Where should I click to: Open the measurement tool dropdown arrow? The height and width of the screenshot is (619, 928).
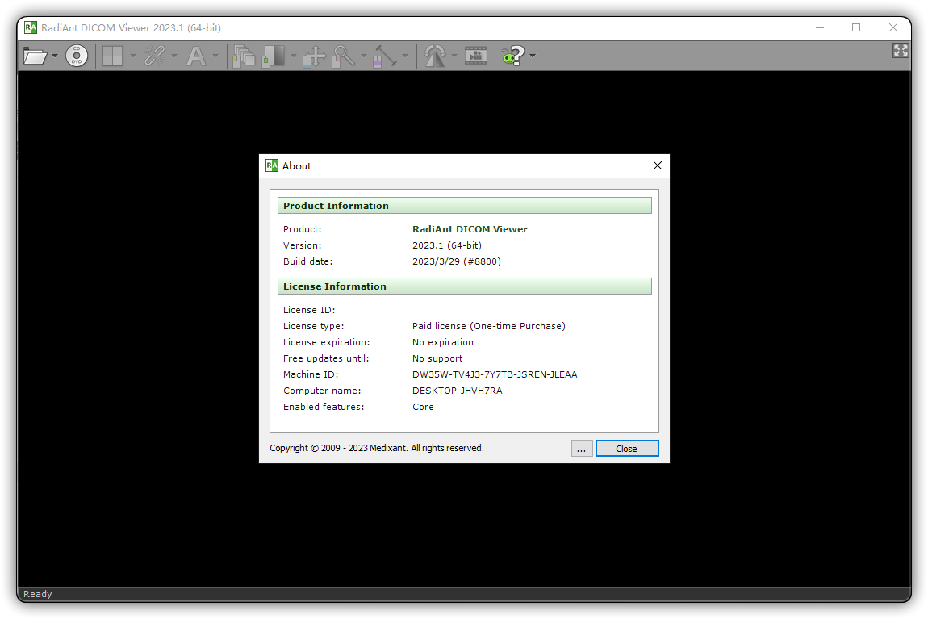click(x=405, y=56)
